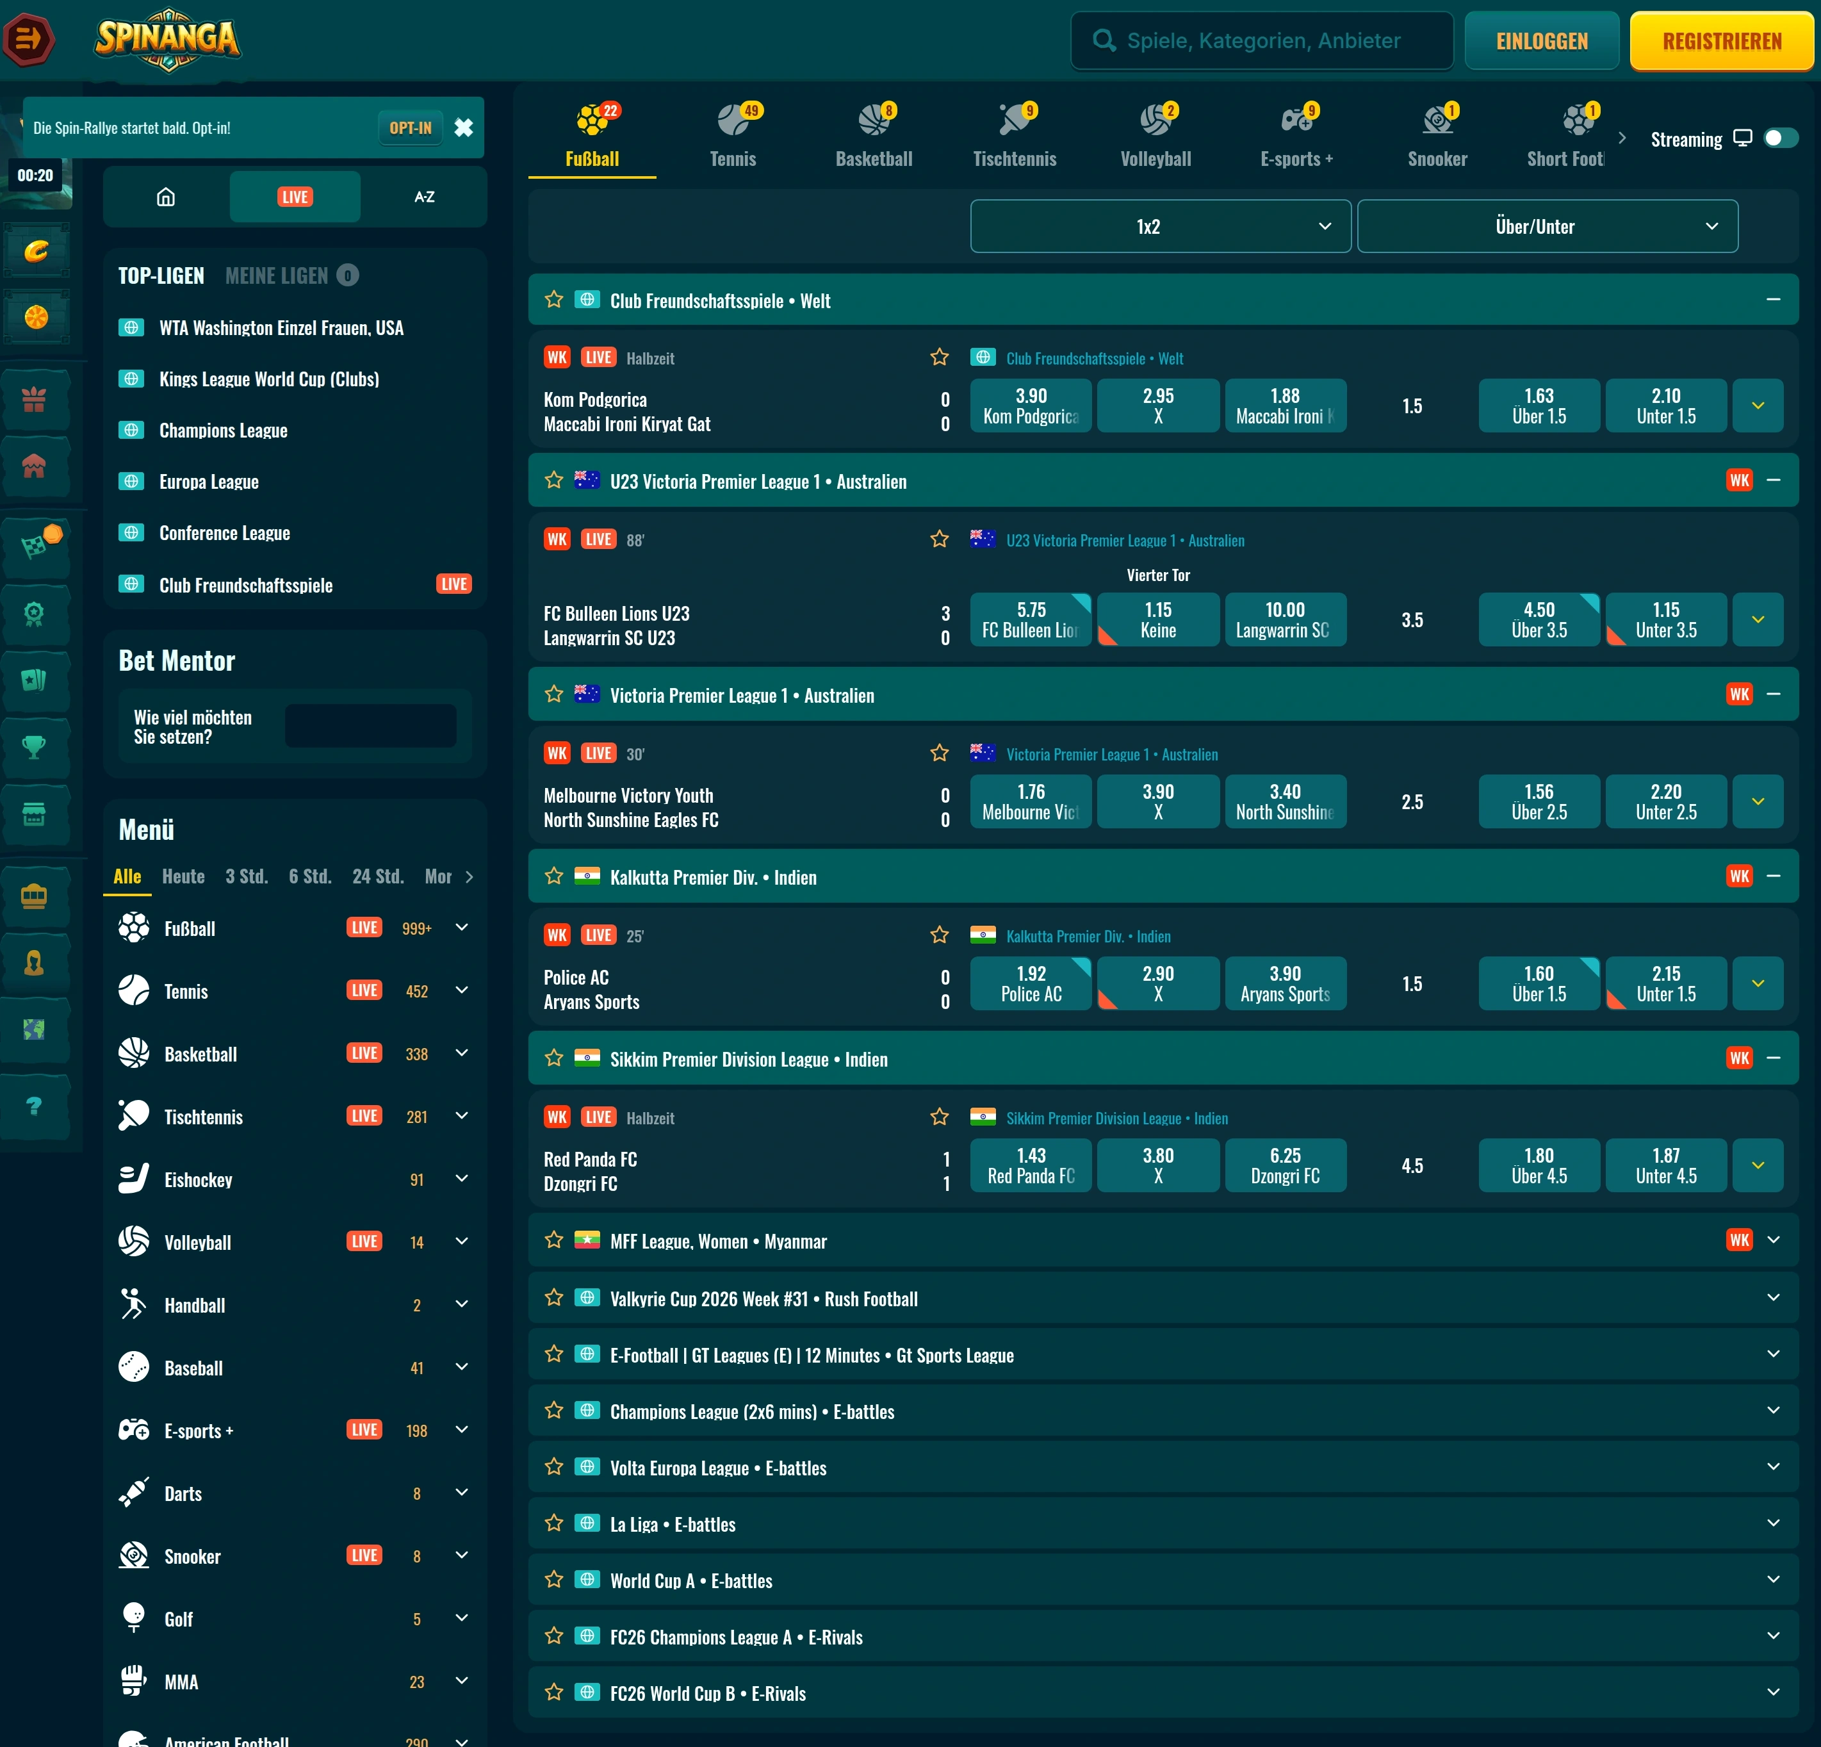Expand more markets for Police AC match

coord(1758,983)
